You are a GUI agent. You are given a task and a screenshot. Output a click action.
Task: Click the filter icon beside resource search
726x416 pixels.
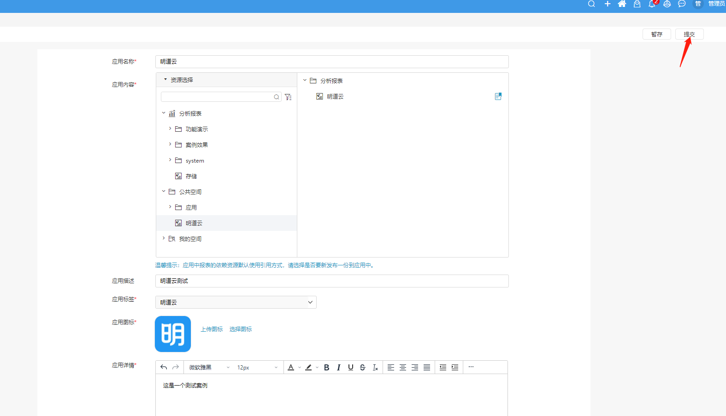pos(288,97)
